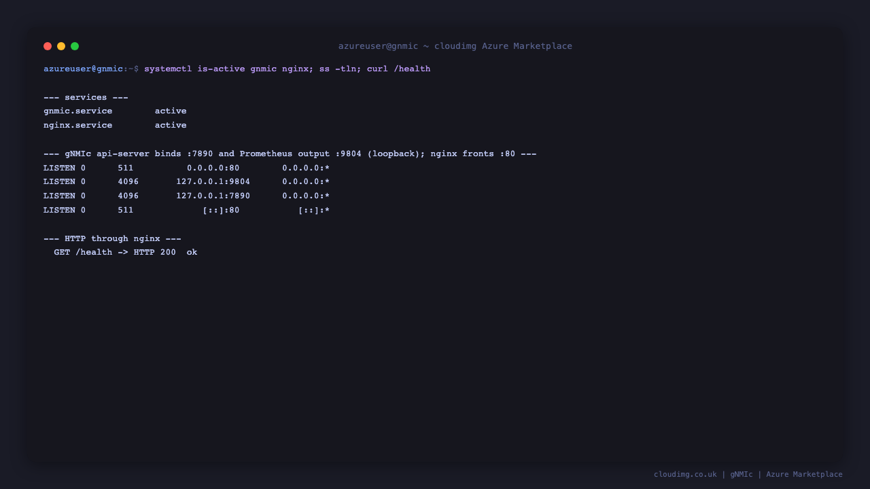Click the '--- HTTP through nginx ---' header
The image size is (870, 489).
(x=112, y=238)
